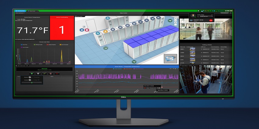The height and width of the screenshot is (129, 259).
Task: Open the camera icon at the map's bottom edge
Action: [x=134, y=62]
